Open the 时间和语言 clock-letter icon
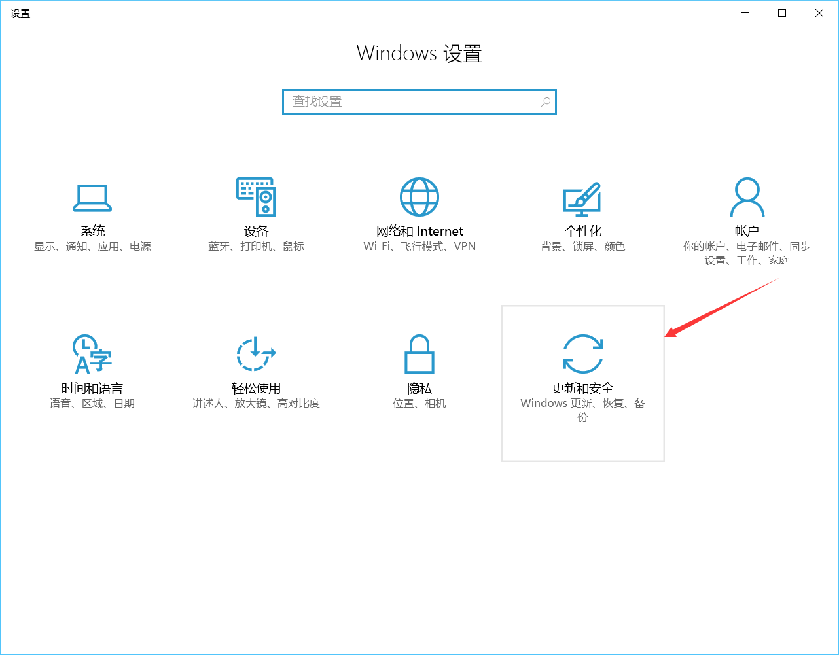Viewport: 839px width, 655px height. tap(92, 354)
